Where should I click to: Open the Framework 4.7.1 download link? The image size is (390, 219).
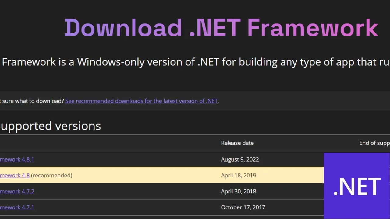click(17, 207)
